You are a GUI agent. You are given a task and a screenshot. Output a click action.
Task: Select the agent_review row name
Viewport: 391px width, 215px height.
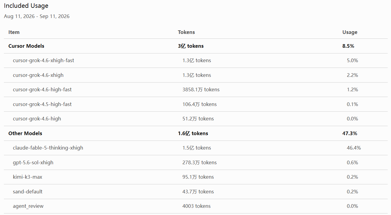(x=28, y=206)
